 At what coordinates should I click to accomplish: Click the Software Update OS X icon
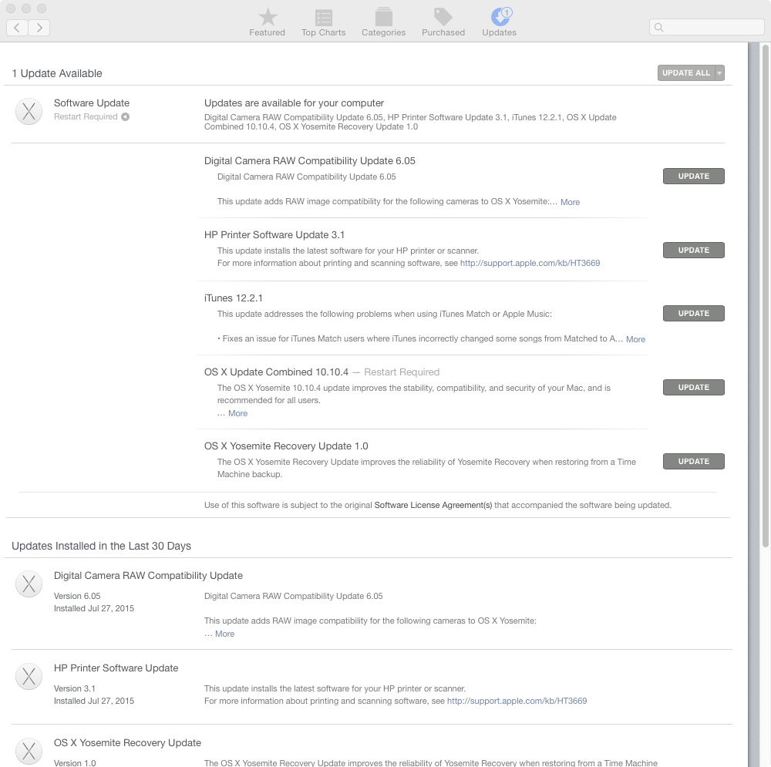[29, 112]
